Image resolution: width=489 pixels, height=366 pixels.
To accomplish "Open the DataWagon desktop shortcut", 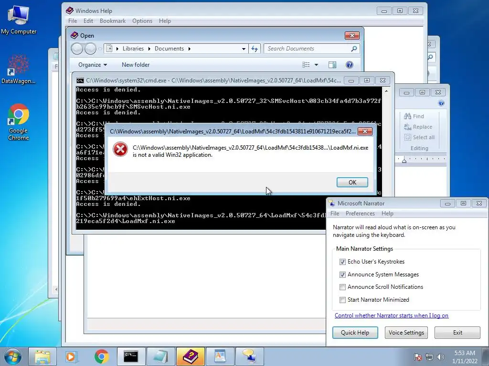I will click(x=18, y=69).
